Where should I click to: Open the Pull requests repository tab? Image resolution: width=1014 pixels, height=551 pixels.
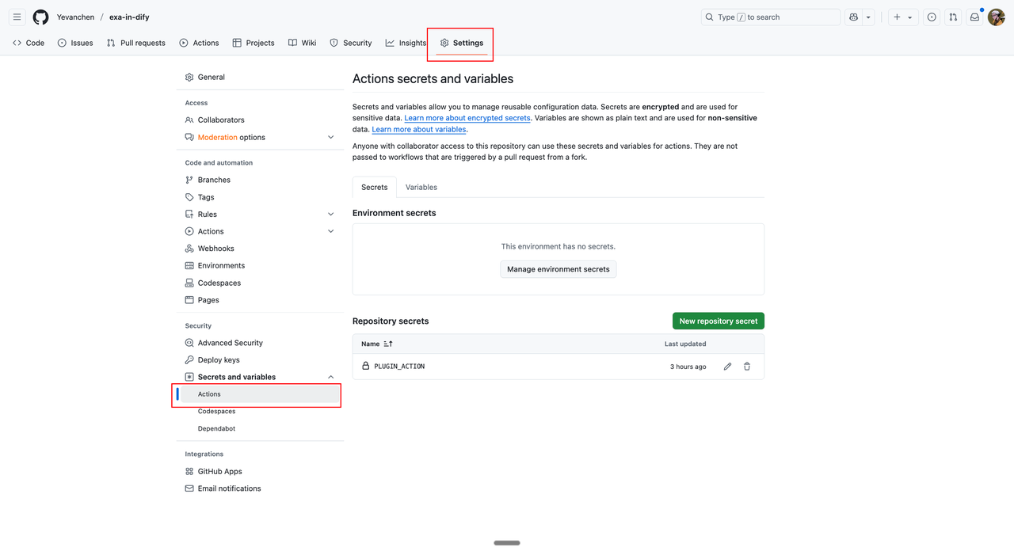click(x=136, y=43)
